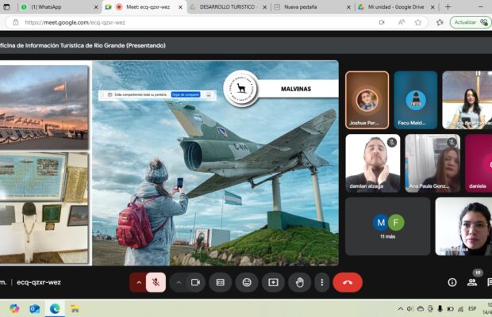
Task: Click the volume speaker tray icon
Action: [409, 309]
